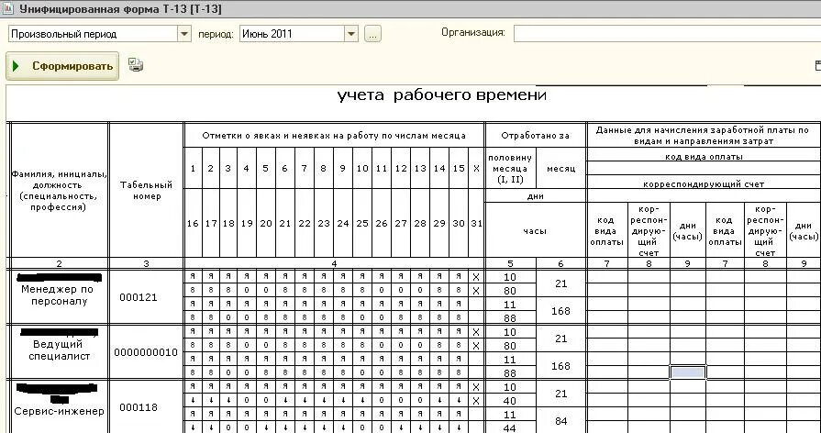Viewport: 821px width, 433px height.
Task: Click the 21 days cell for Ведущий специалист
Action: pyautogui.click(x=560, y=339)
